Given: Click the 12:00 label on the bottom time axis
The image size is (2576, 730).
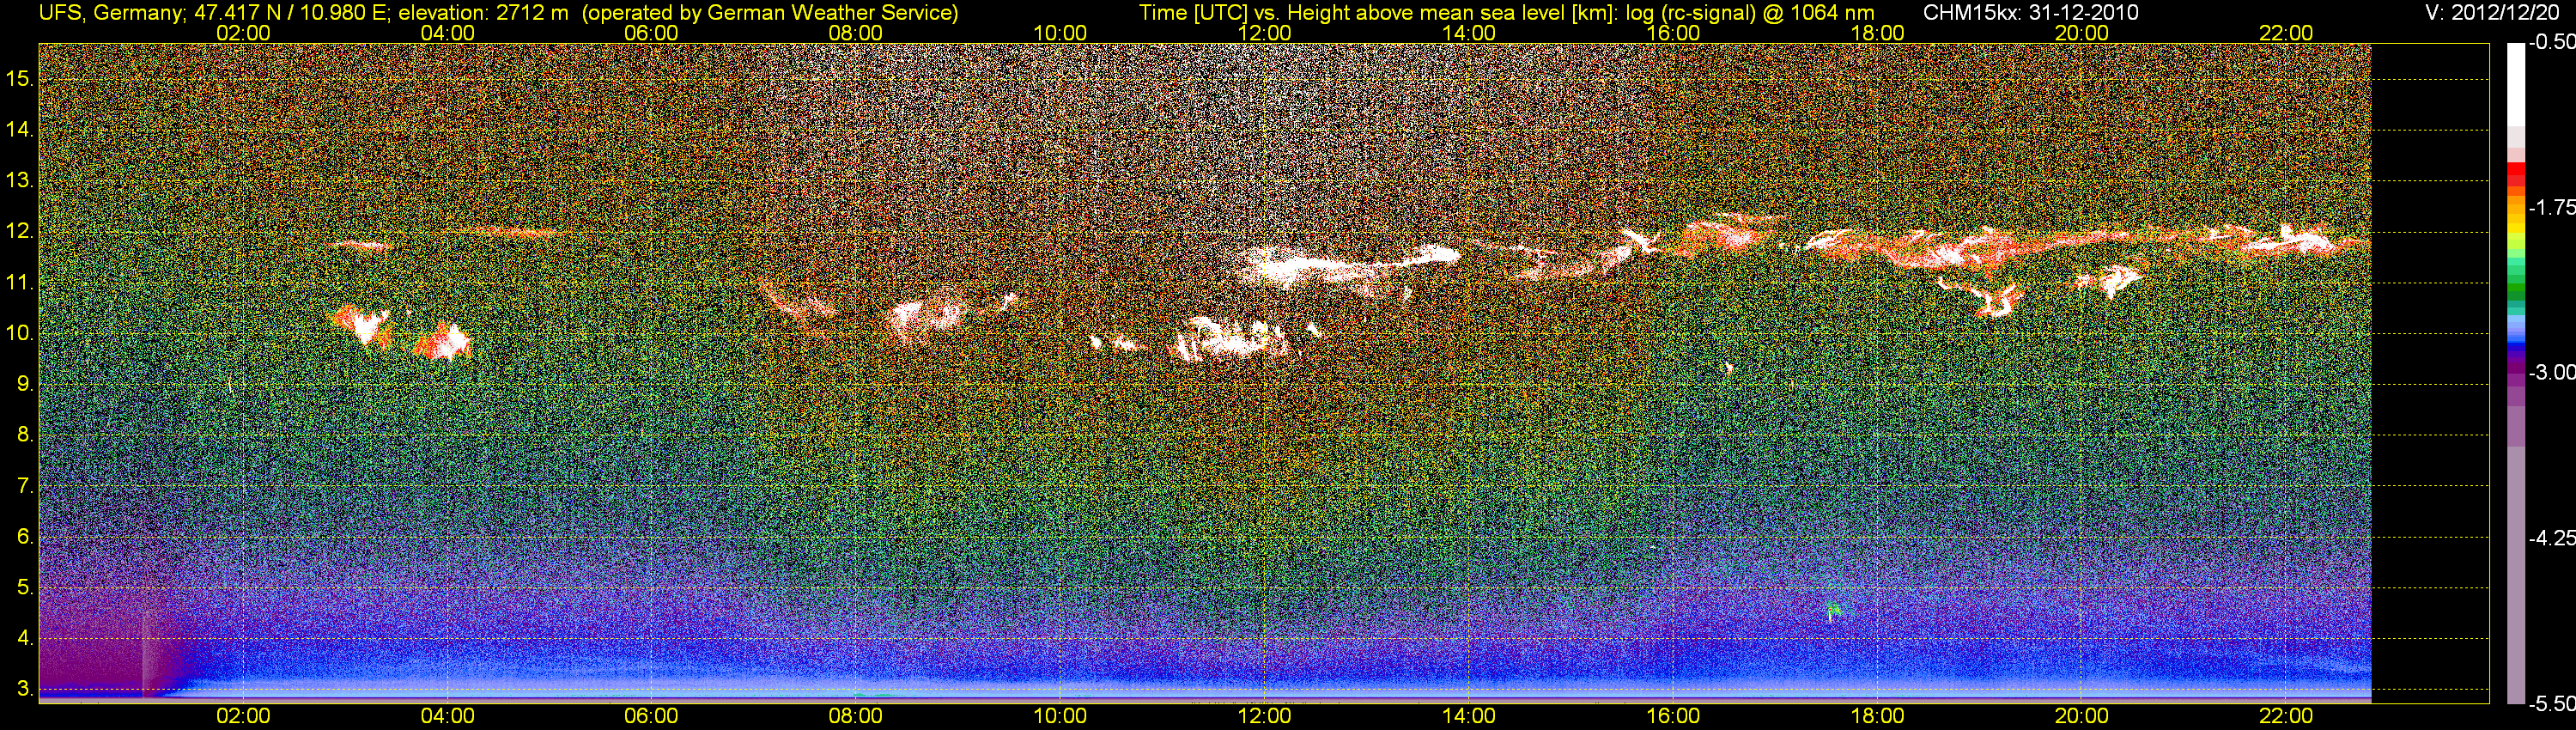Looking at the screenshot, I should (1264, 716).
